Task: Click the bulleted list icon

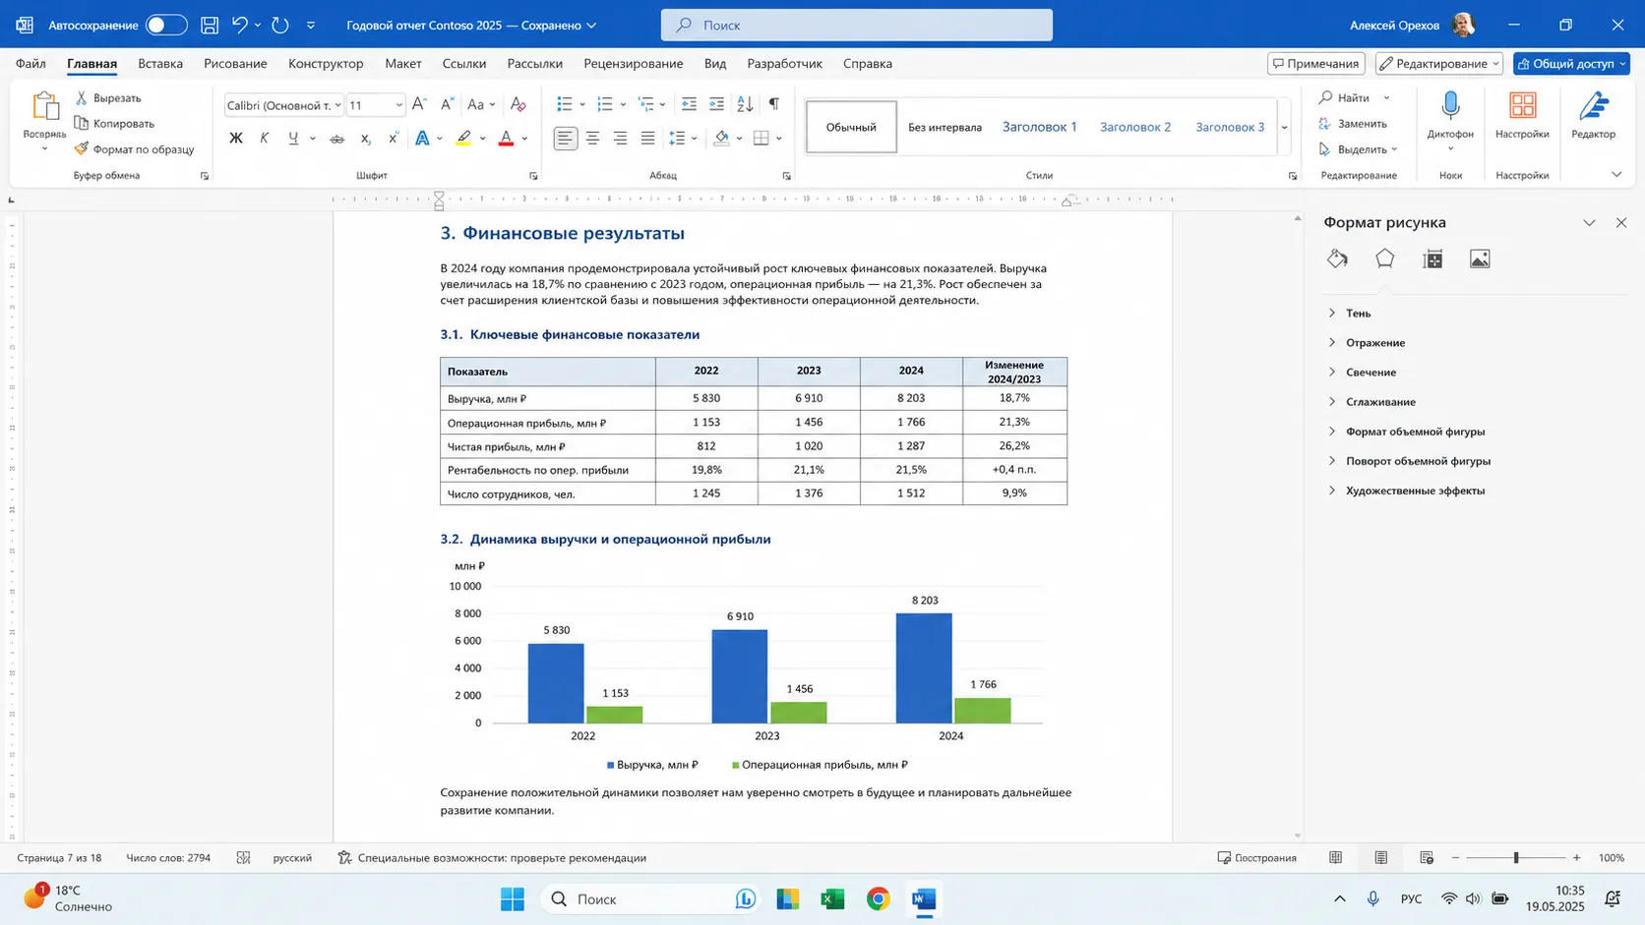Action: point(565,104)
